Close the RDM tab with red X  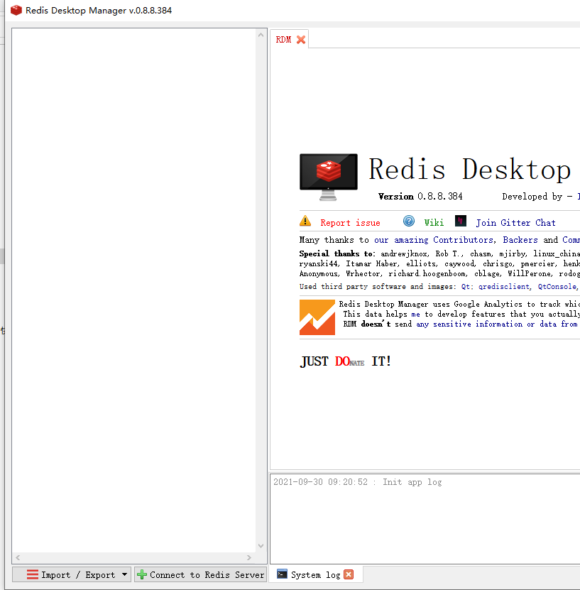click(x=301, y=40)
